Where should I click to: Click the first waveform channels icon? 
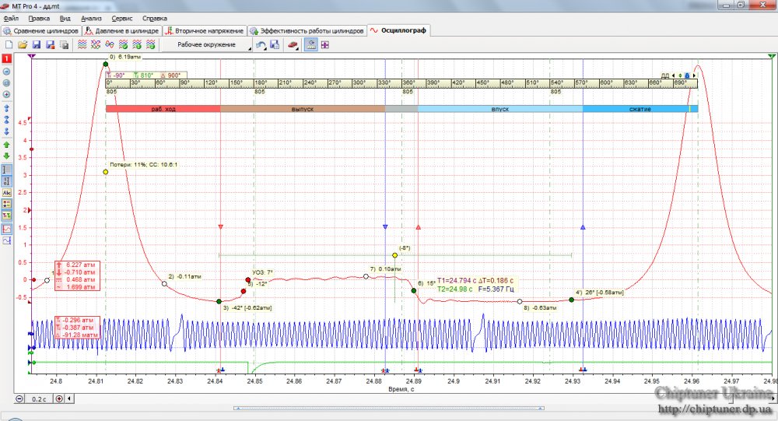(x=82, y=44)
